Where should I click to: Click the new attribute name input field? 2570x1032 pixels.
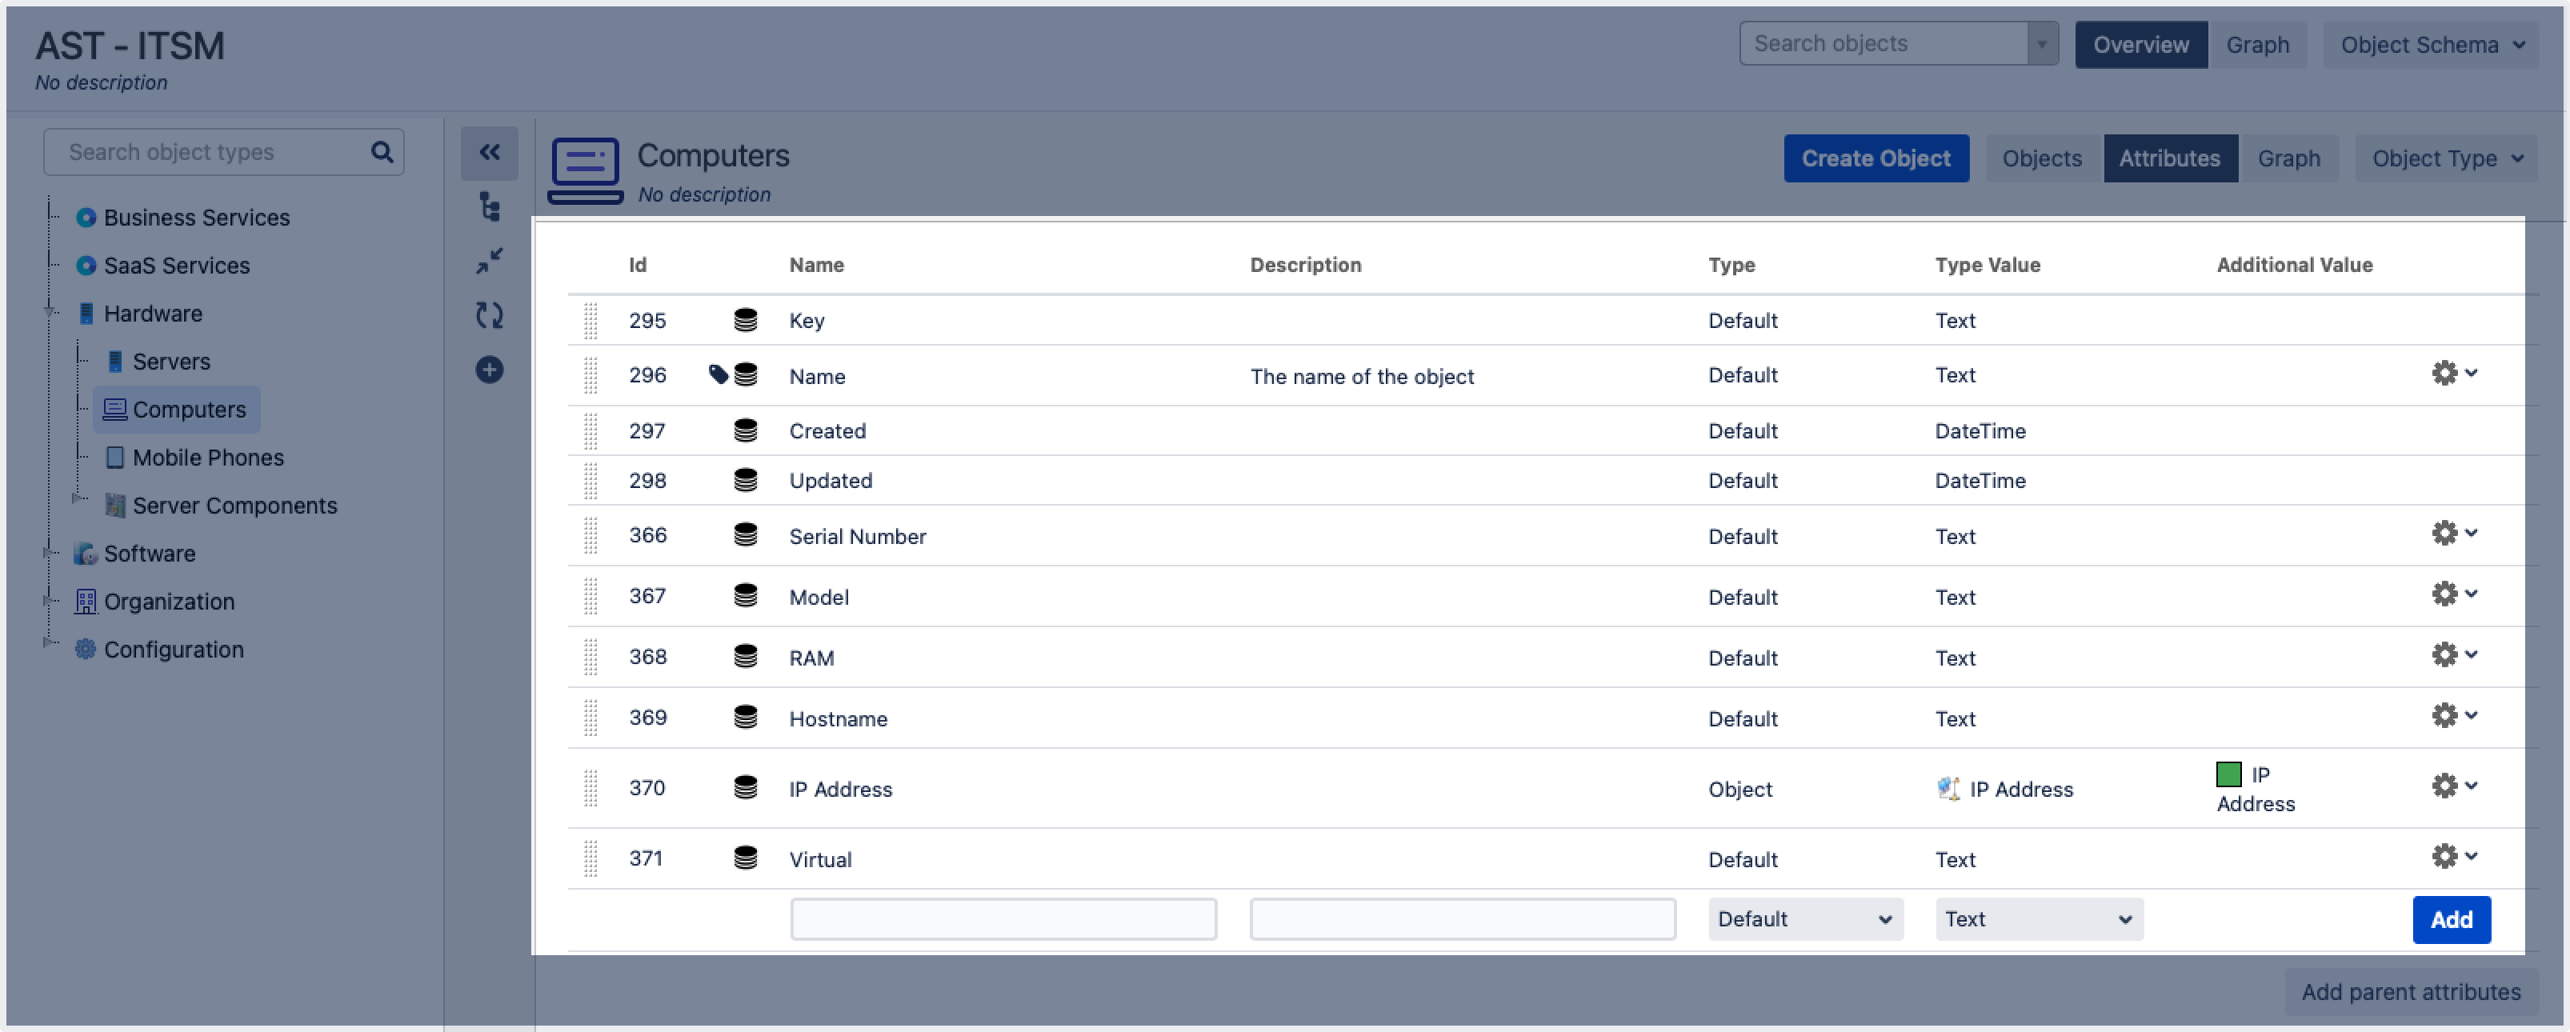[x=1003, y=919]
